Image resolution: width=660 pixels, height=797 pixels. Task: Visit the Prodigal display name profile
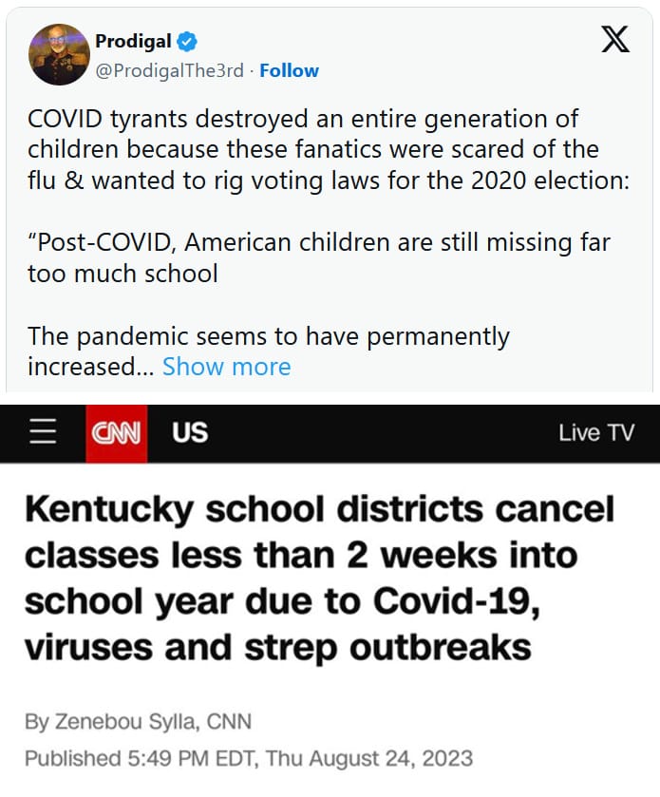point(134,41)
